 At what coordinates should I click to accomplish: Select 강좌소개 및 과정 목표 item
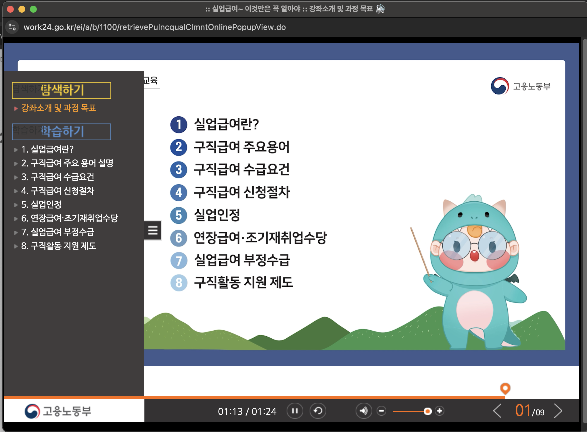[x=59, y=108]
